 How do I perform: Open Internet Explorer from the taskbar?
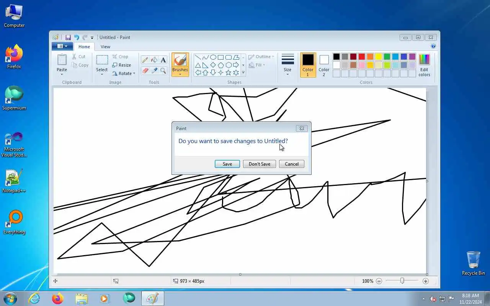click(x=34, y=298)
